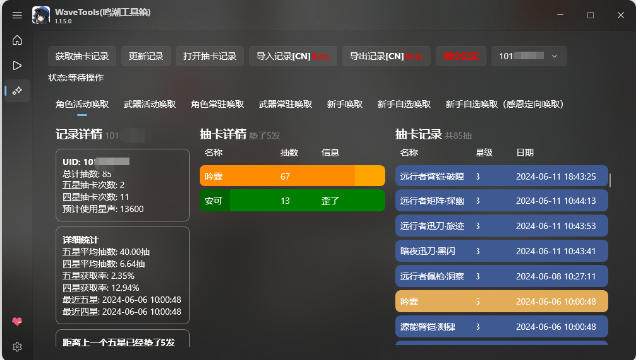Open the hamburger navigation menu
The height and width of the screenshot is (360, 636).
coord(17,15)
